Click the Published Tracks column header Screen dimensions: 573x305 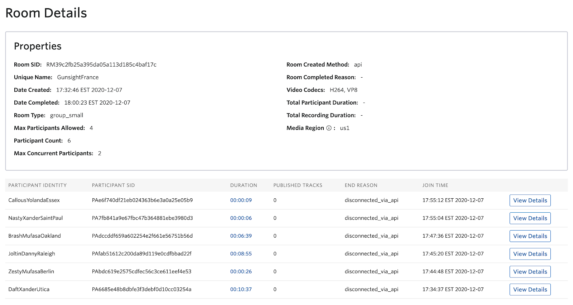[x=298, y=185]
